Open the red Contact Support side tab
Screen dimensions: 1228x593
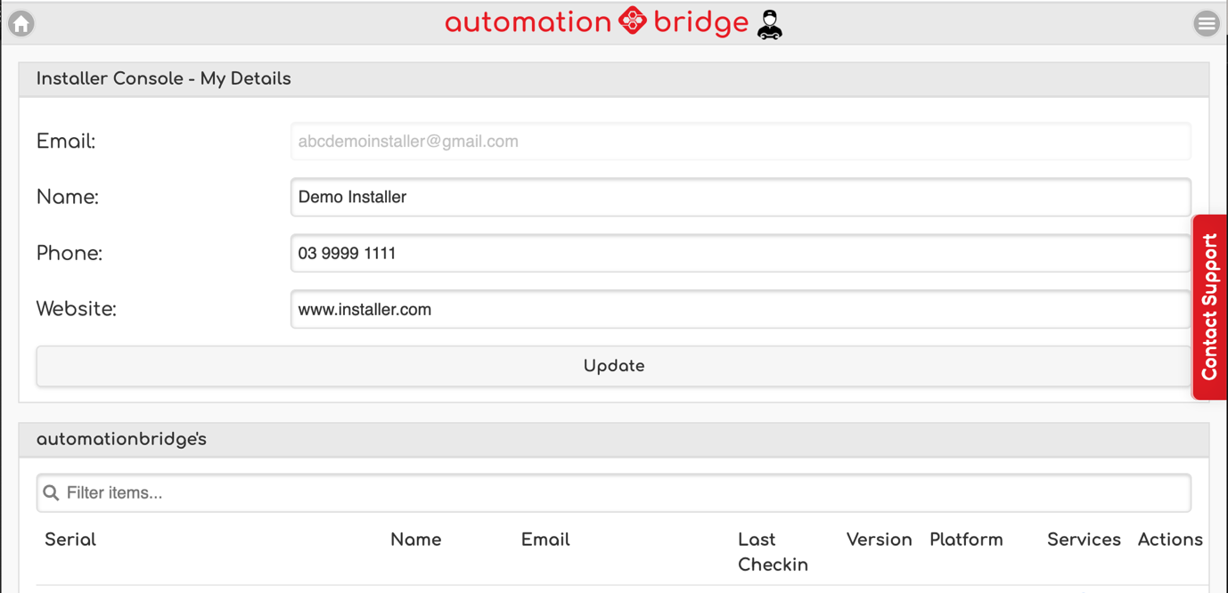coord(1209,307)
